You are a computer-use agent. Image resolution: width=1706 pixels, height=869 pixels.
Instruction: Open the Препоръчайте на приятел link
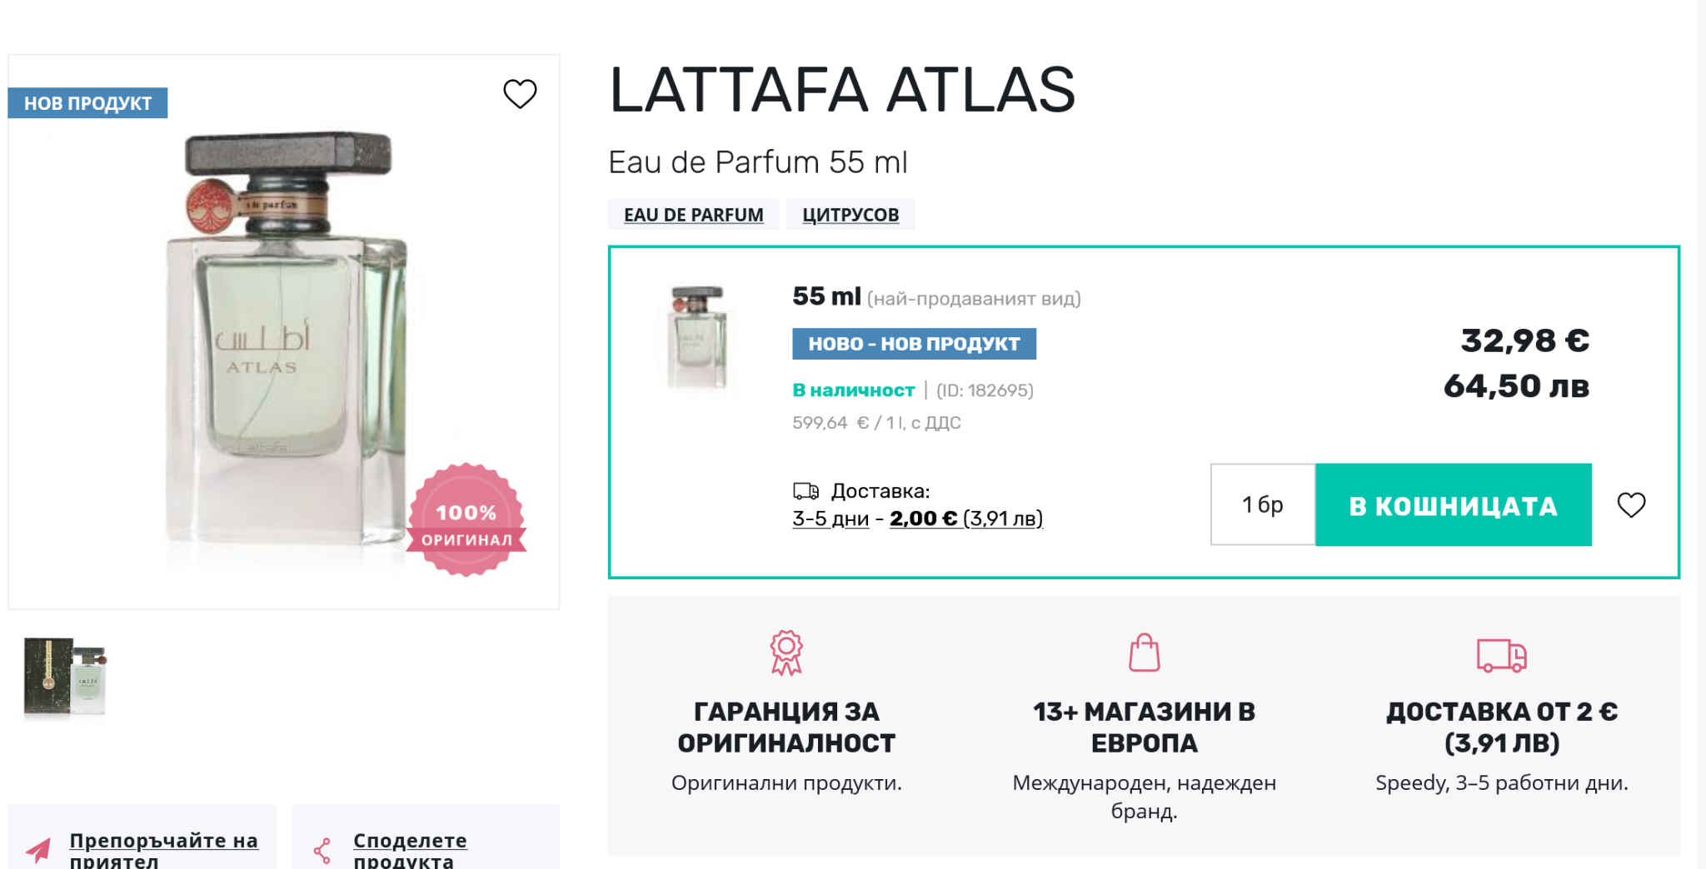pos(163,850)
